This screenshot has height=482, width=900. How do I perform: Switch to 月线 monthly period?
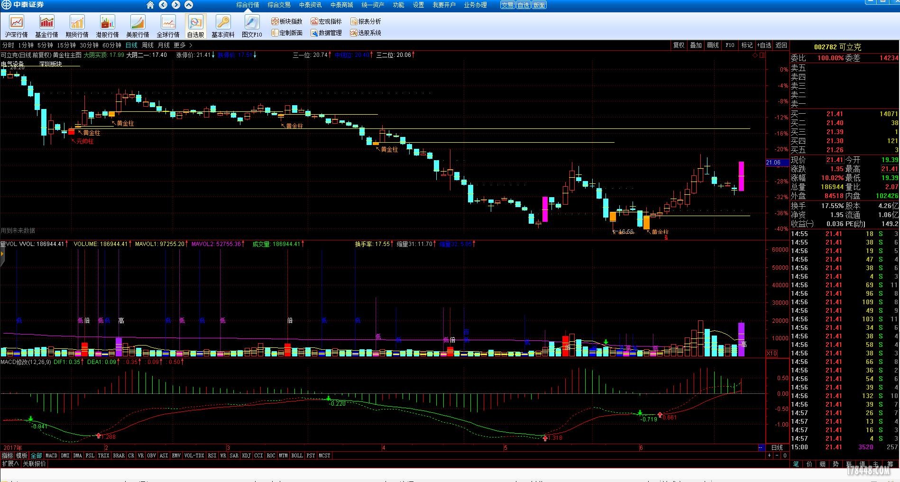pos(164,45)
